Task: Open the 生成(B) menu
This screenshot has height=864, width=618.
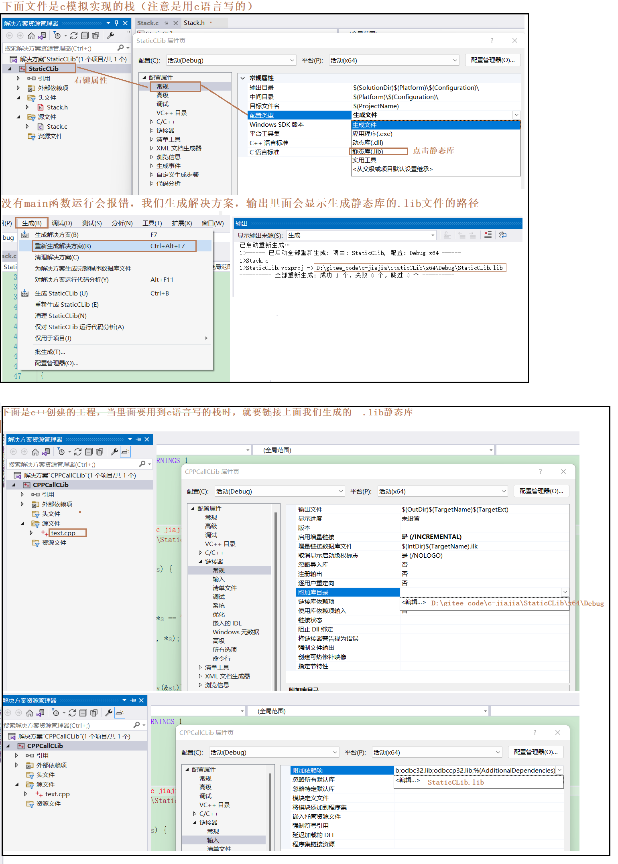Action: pyautogui.click(x=32, y=223)
